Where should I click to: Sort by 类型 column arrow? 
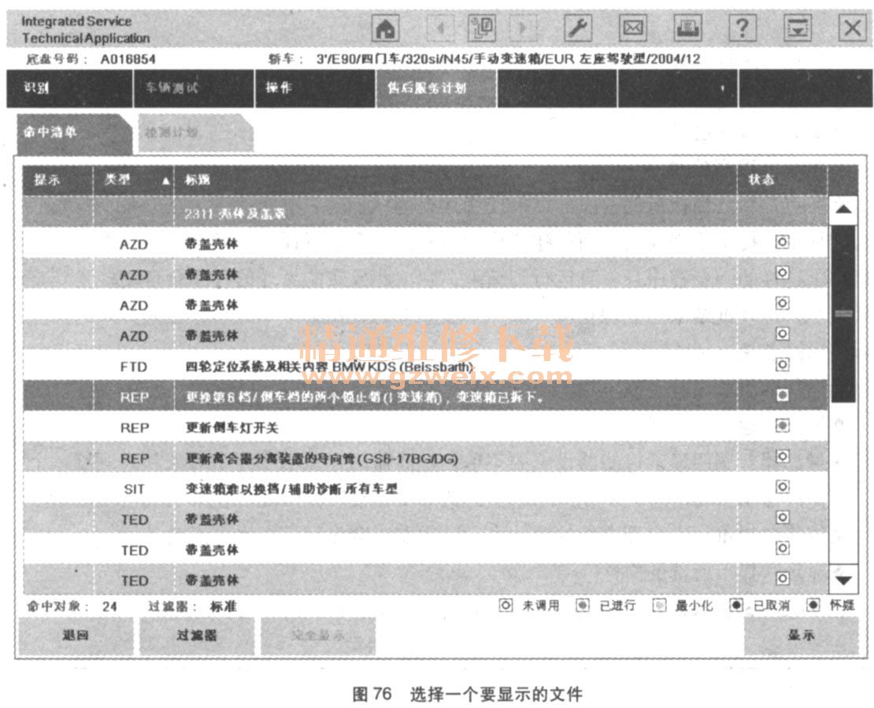(165, 181)
